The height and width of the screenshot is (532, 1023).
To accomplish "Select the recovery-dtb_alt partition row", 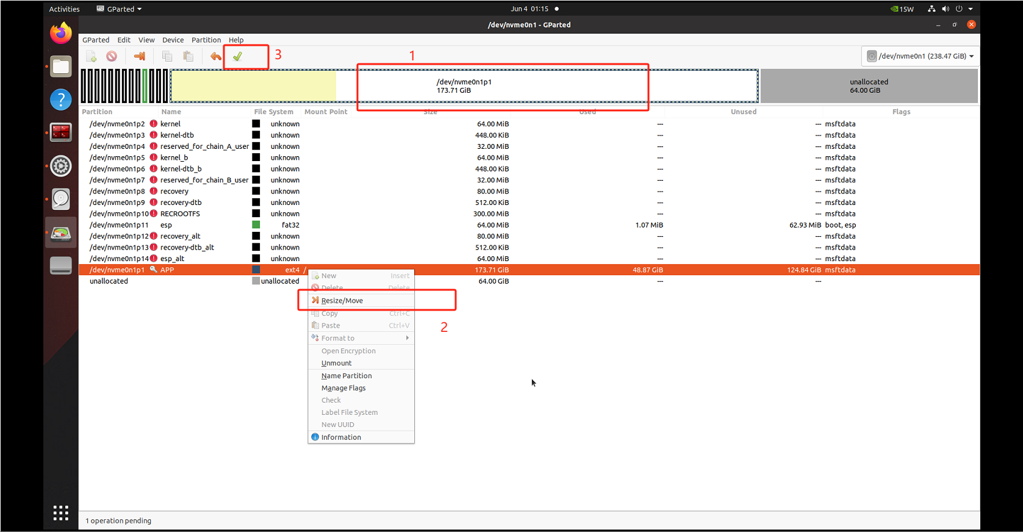I will click(x=529, y=247).
